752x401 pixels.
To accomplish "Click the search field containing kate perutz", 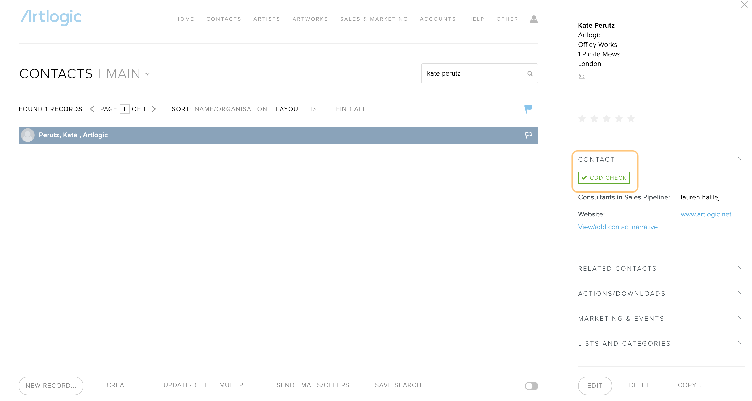I will coord(479,73).
